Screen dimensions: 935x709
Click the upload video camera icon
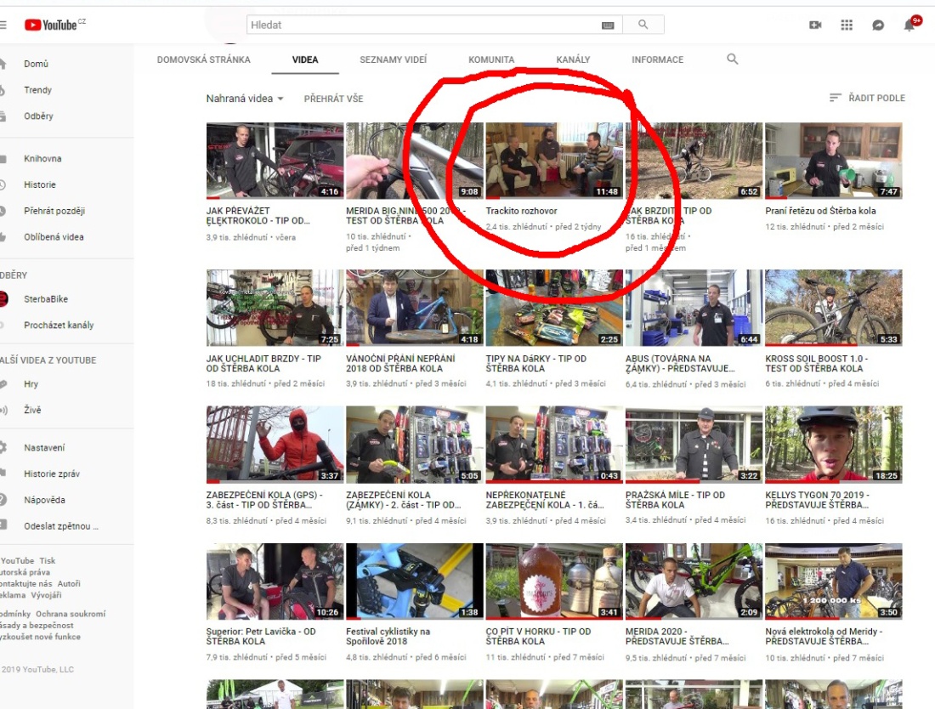pos(815,25)
